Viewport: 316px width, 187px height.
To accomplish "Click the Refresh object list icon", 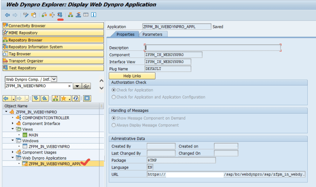I will click(x=76, y=98).
